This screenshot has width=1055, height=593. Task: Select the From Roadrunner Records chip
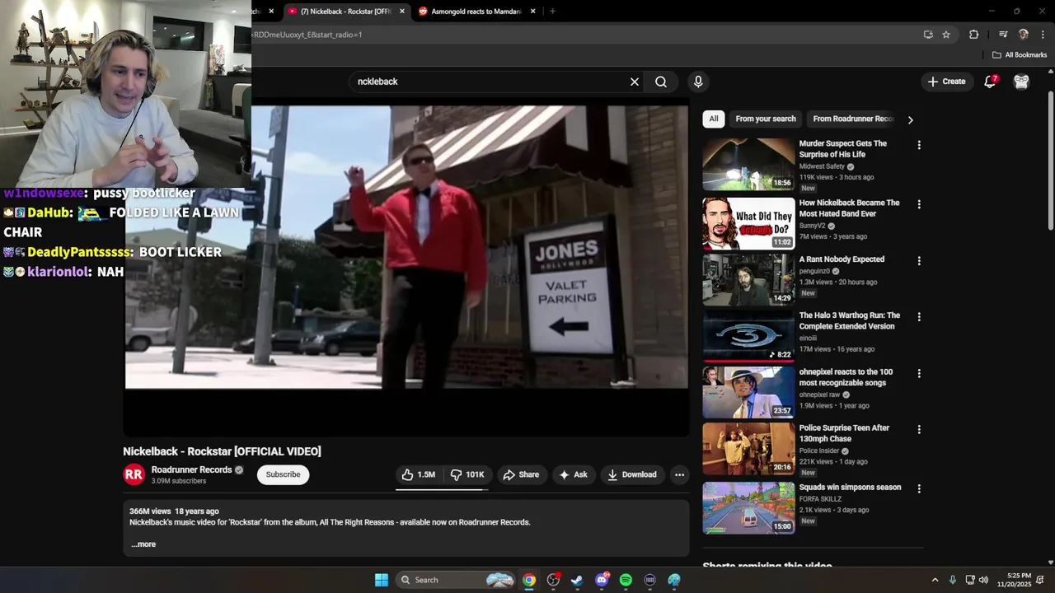pyautogui.click(x=853, y=119)
